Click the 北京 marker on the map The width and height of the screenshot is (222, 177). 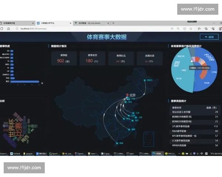127,95
